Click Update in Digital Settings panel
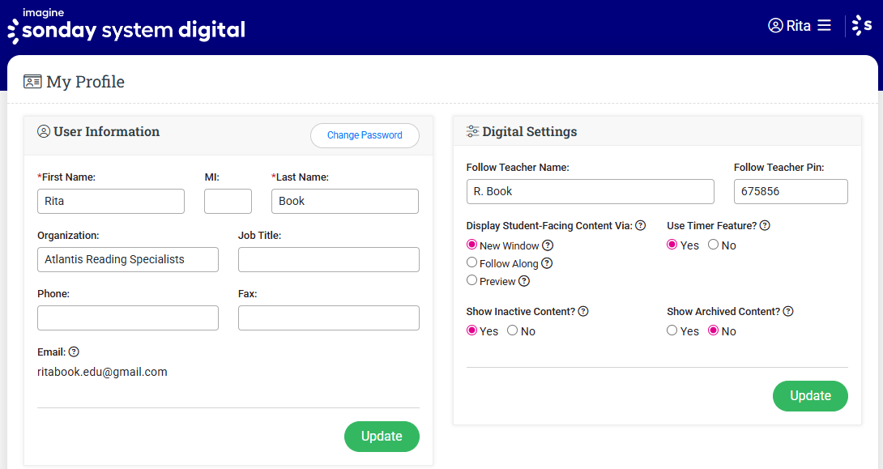The image size is (883, 469). click(810, 396)
